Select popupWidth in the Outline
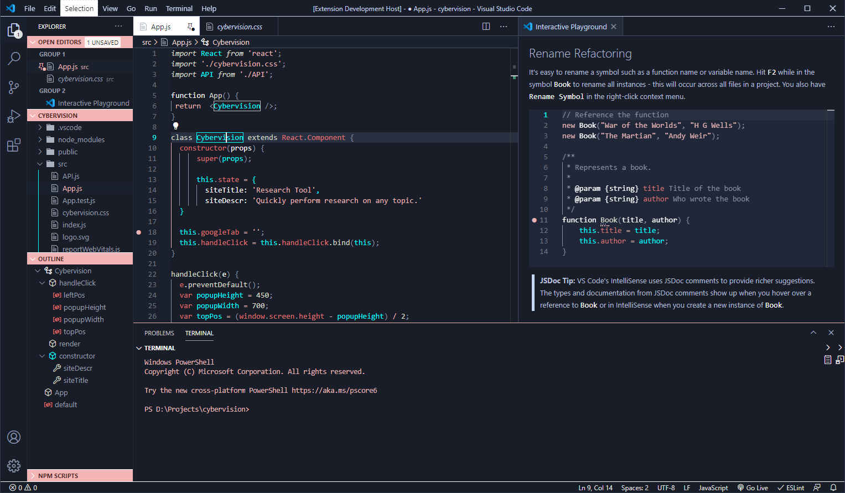The height and width of the screenshot is (493, 845). click(84, 319)
